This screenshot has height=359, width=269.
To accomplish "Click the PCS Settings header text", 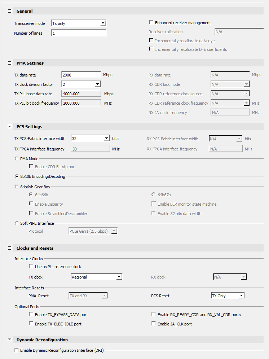I will [x=29, y=126].
